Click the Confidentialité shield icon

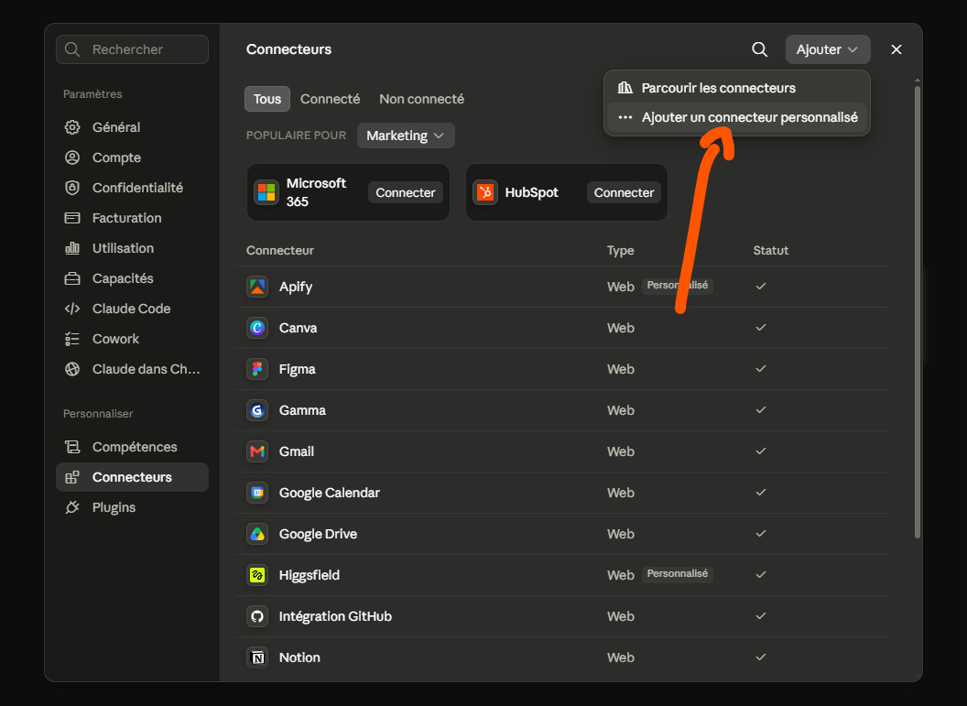72,188
